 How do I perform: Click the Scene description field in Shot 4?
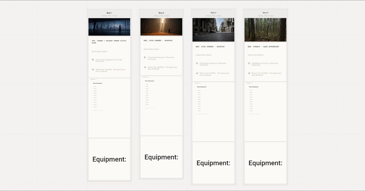click(255, 55)
